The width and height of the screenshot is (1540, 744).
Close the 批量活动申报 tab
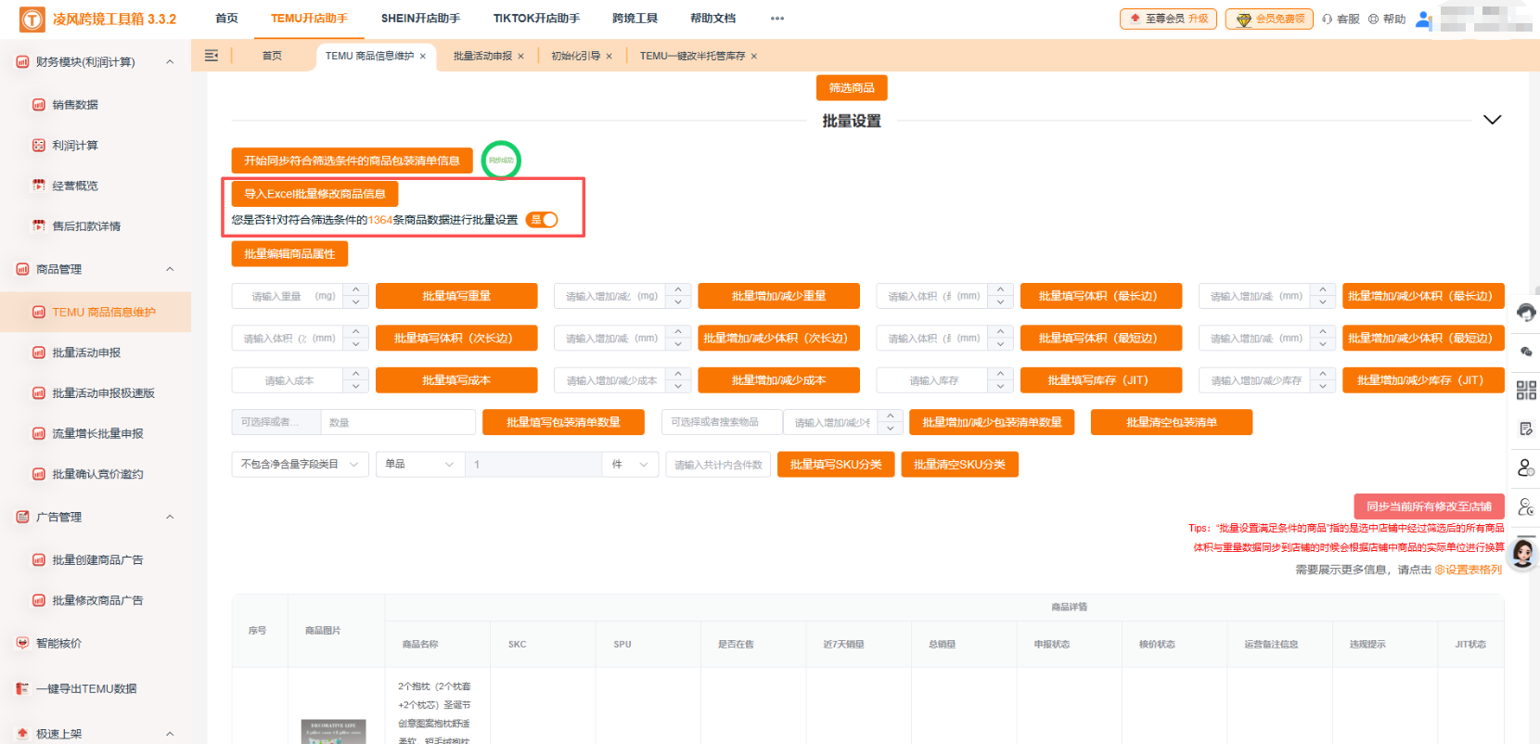tap(520, 57)
